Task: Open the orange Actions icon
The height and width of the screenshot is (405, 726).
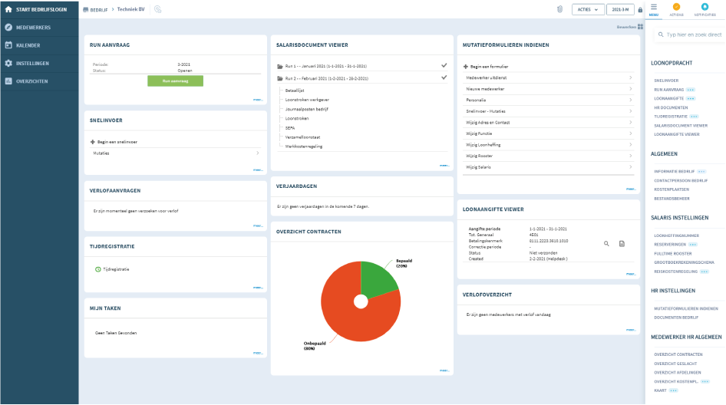Action: pos(676,8)
